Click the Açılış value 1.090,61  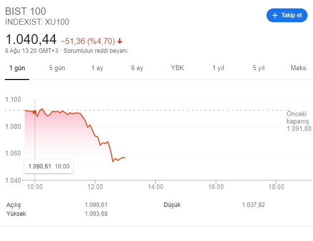pyautogui.click(x=96, y=204)
